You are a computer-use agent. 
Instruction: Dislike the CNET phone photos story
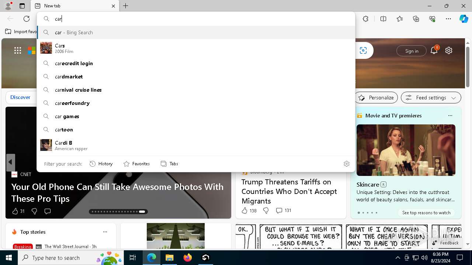(34, 211)
